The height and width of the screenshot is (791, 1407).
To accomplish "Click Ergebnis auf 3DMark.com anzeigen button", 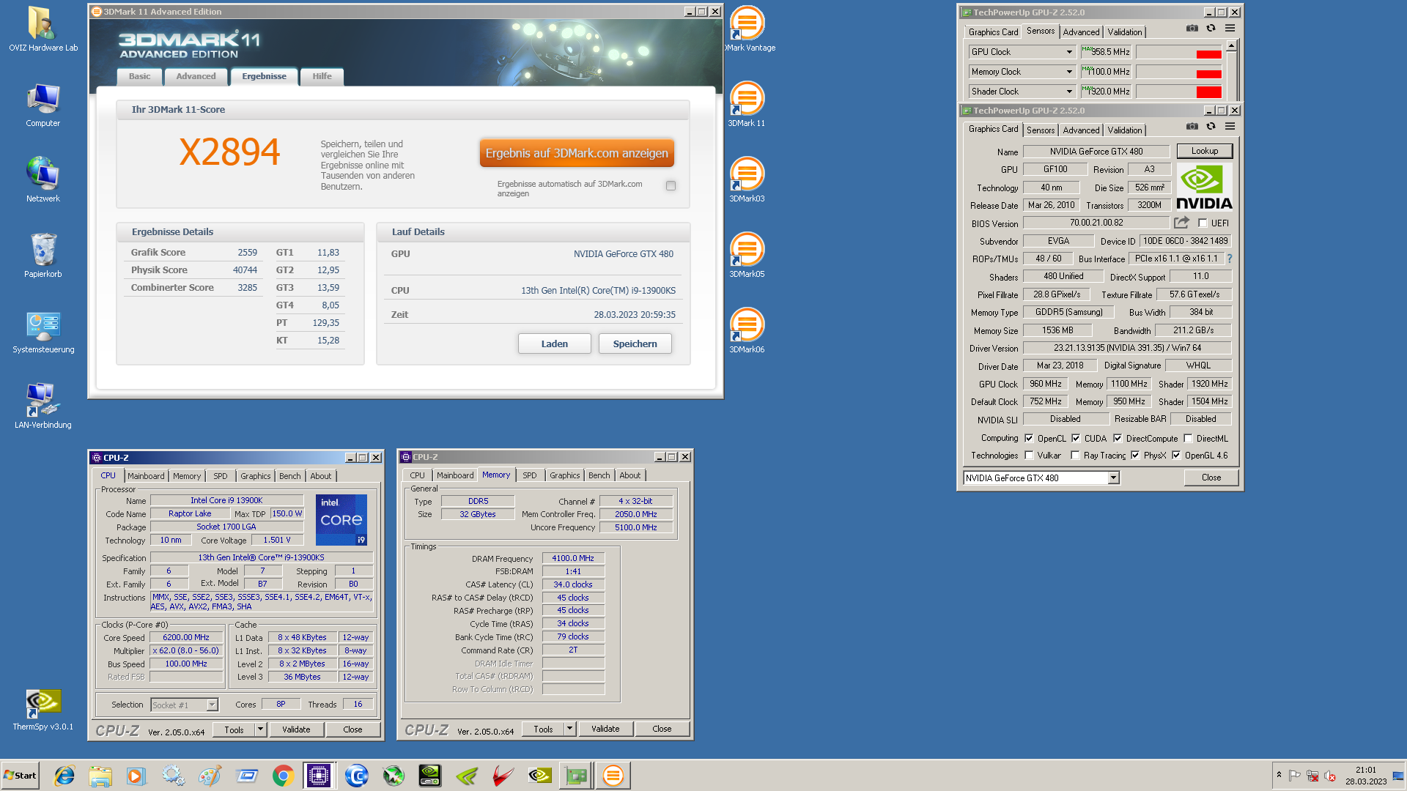I will [x=577, y=153].
